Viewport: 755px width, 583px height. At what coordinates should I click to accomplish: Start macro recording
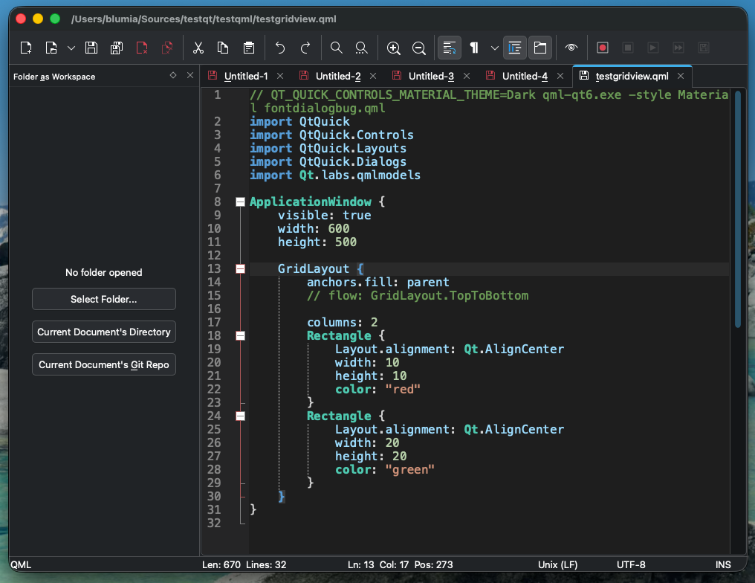[603, 48]
